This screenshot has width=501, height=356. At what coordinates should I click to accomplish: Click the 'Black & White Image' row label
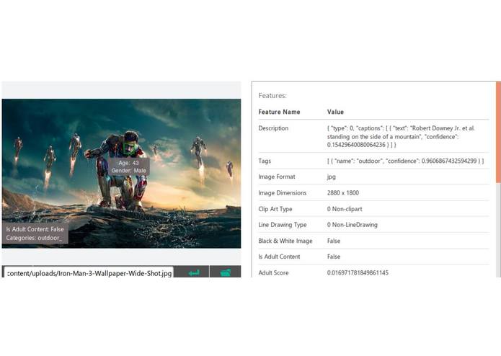pyautogui.click(x=285, y=241)
